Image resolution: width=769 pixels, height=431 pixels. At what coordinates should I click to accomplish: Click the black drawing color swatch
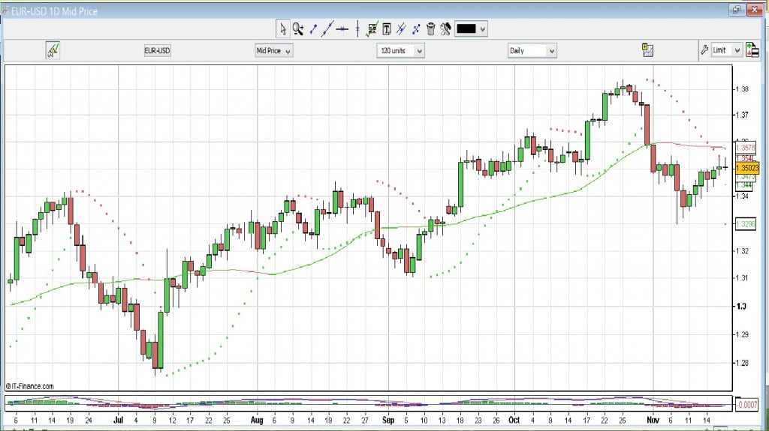tap(466, 29)
